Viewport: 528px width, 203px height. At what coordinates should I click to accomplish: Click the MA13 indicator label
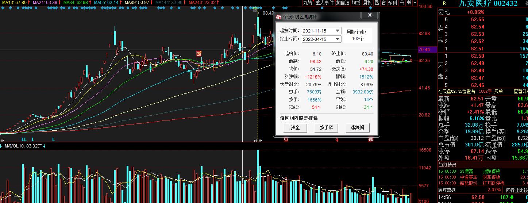(15, 3)
